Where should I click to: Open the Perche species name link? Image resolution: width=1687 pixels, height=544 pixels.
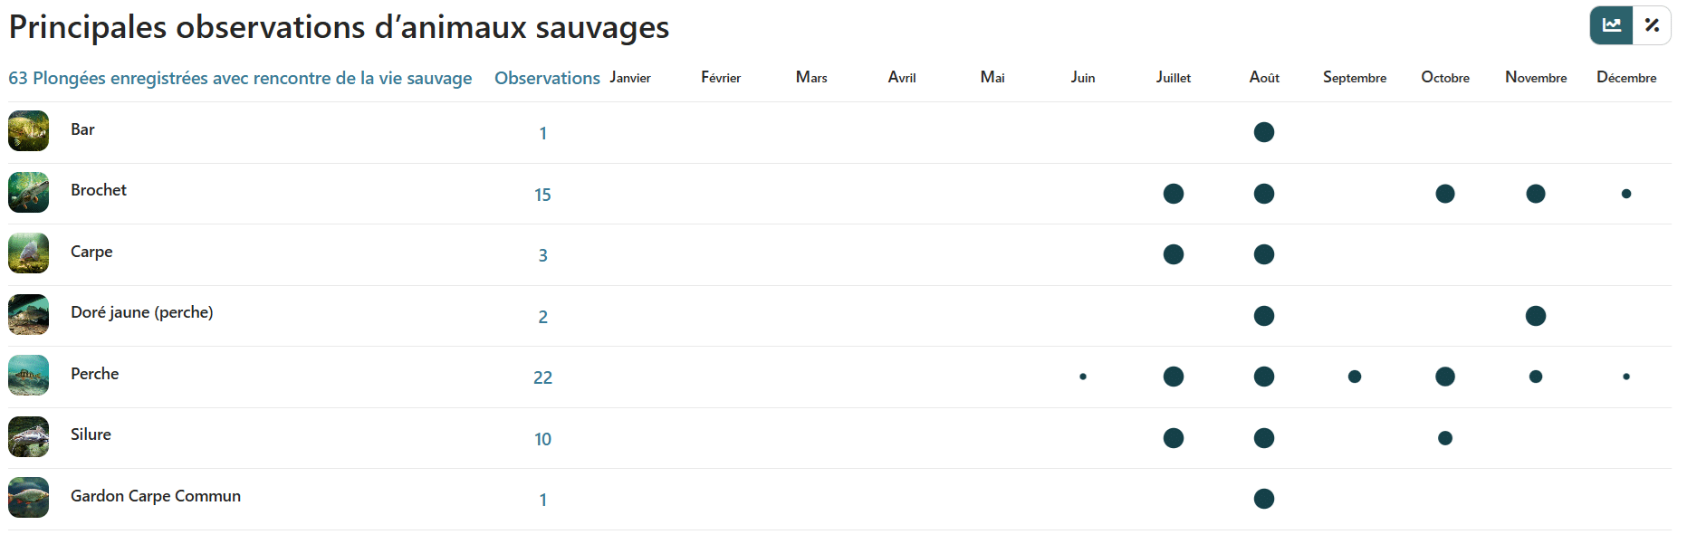95,374
